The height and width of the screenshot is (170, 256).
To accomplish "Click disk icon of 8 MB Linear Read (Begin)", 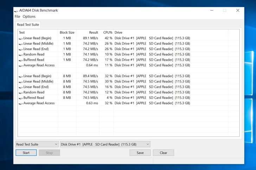I will click(x=21, y=76).
